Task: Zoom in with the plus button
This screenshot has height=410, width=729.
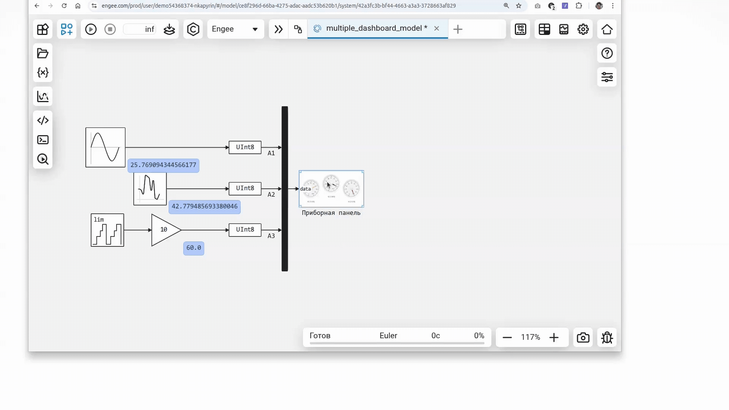Action: [x=554, y=337]
